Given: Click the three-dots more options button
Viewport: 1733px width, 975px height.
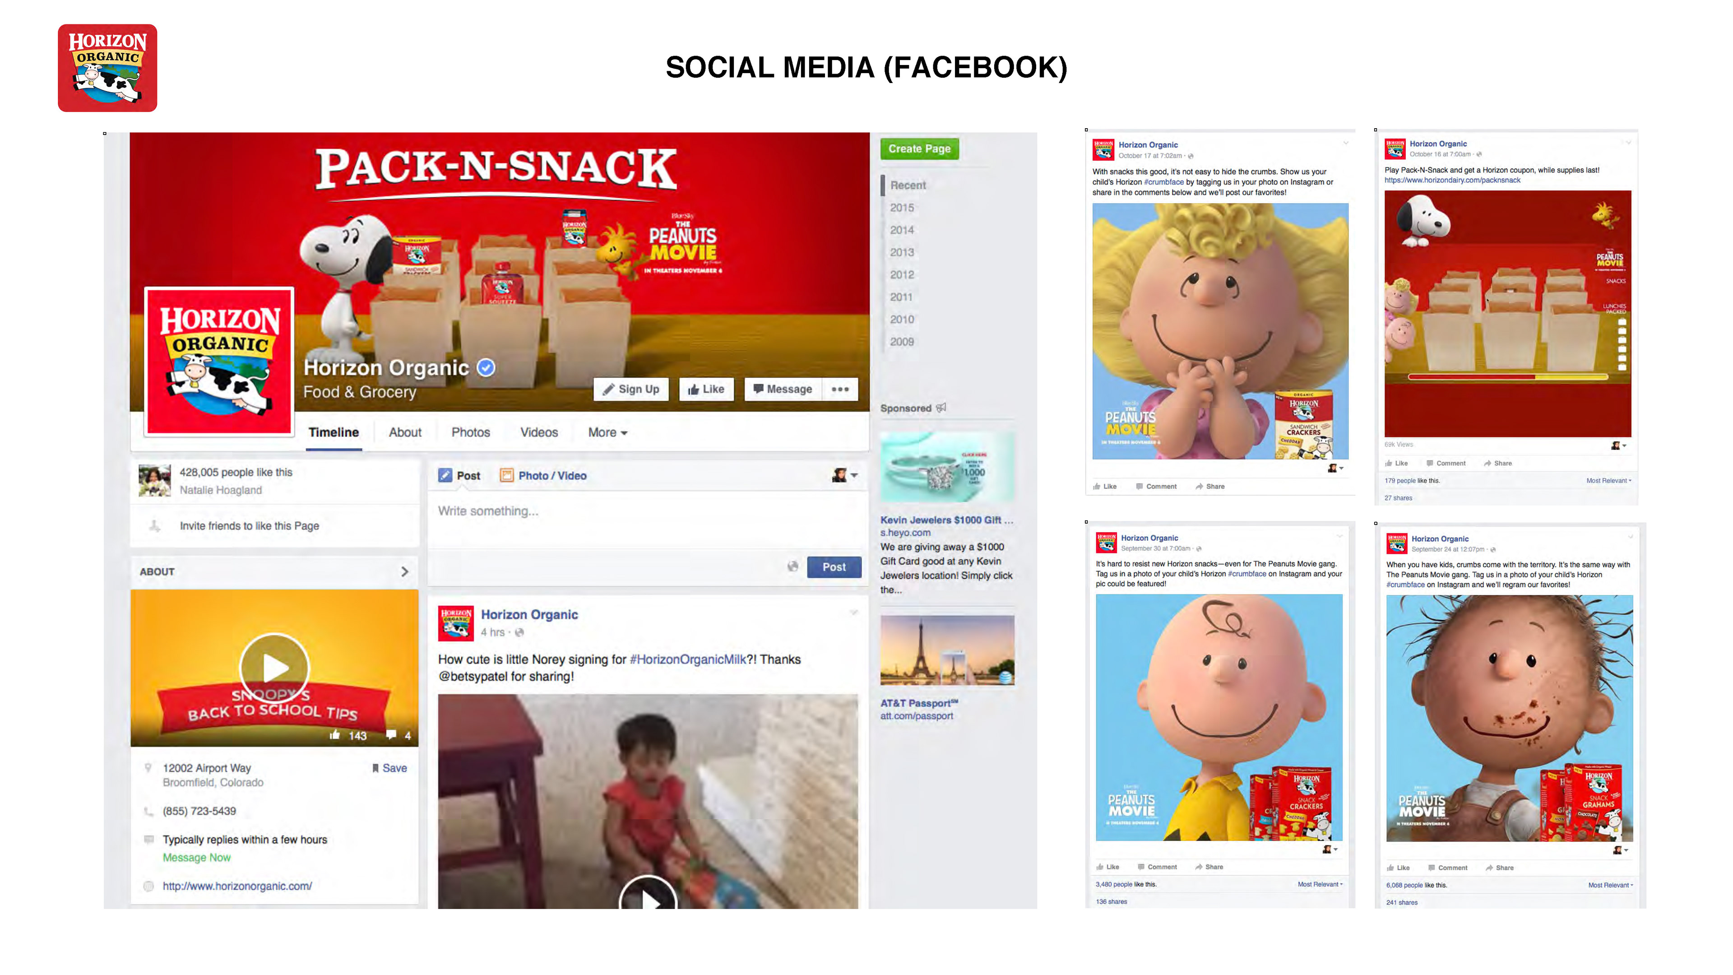Looking at the screenshot, I should tap(839, 389).
